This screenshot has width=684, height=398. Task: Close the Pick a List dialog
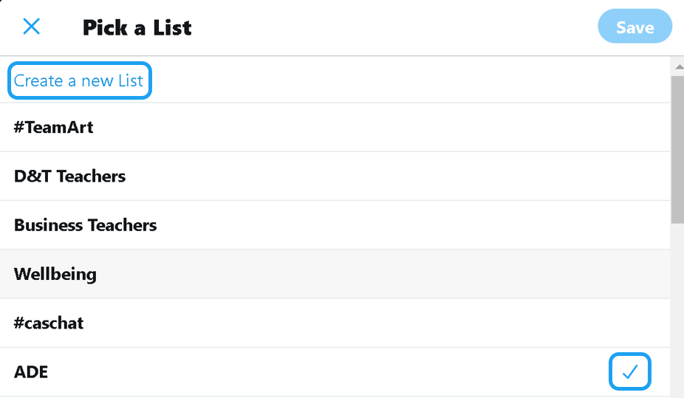pyautogui.click(x=31, y=27)
